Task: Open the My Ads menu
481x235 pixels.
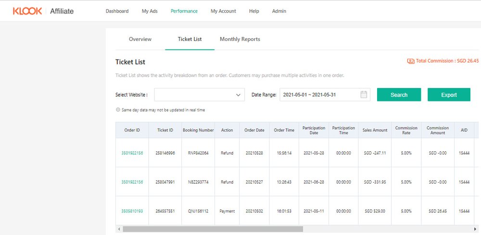Action: pos(150,11)
